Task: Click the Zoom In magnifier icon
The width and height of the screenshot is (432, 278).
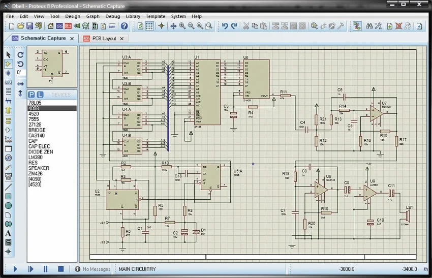Action: point(182,26)
